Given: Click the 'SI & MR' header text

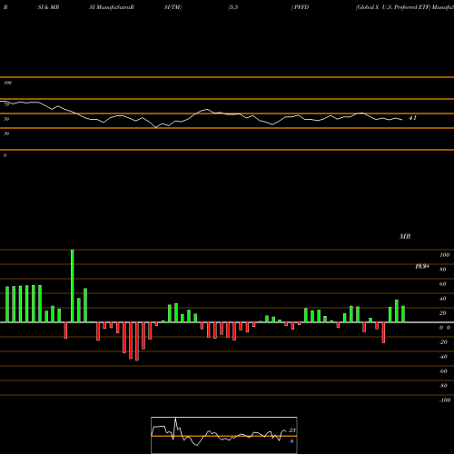Looking at the screenshot, I should (x=48, y=7).
